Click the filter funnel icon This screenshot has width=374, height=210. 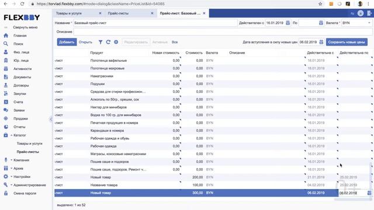101,42
